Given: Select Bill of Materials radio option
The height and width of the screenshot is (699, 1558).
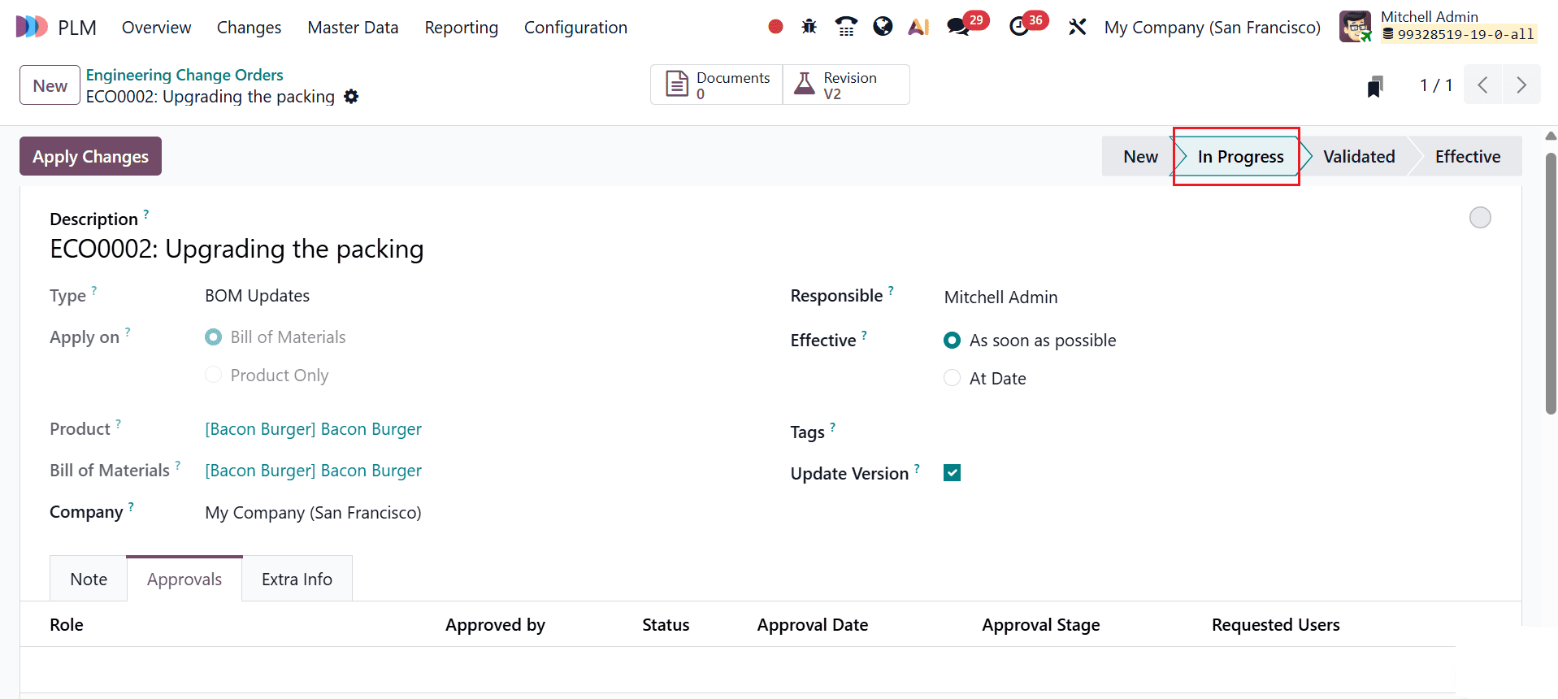Looking at the screenshot, I should [213, 336].
